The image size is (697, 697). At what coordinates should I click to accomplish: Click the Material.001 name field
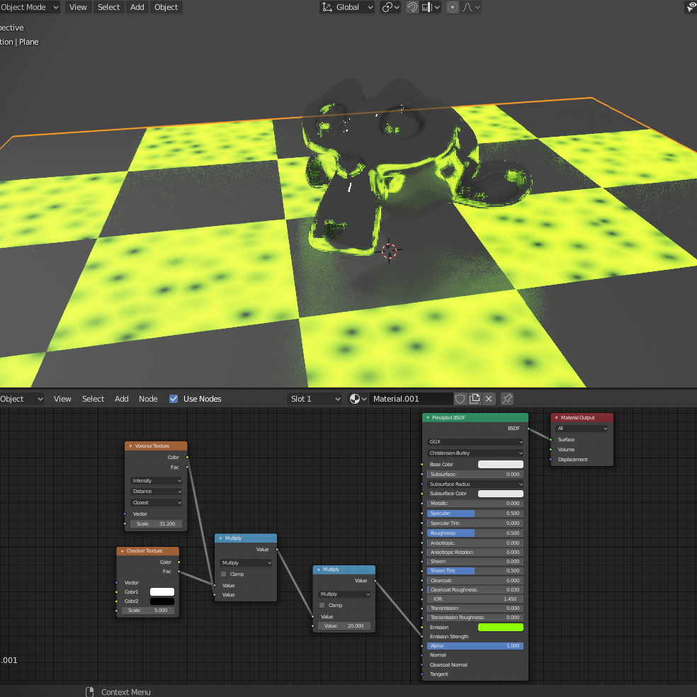[411, 399]
